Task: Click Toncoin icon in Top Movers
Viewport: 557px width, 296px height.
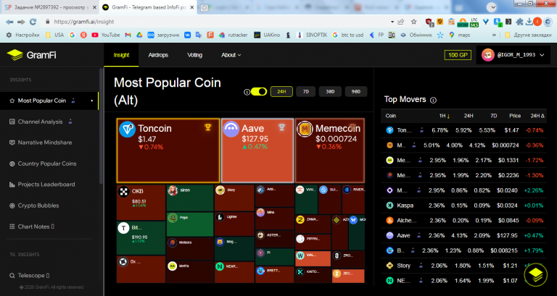Action: click(x=390, y=130)
